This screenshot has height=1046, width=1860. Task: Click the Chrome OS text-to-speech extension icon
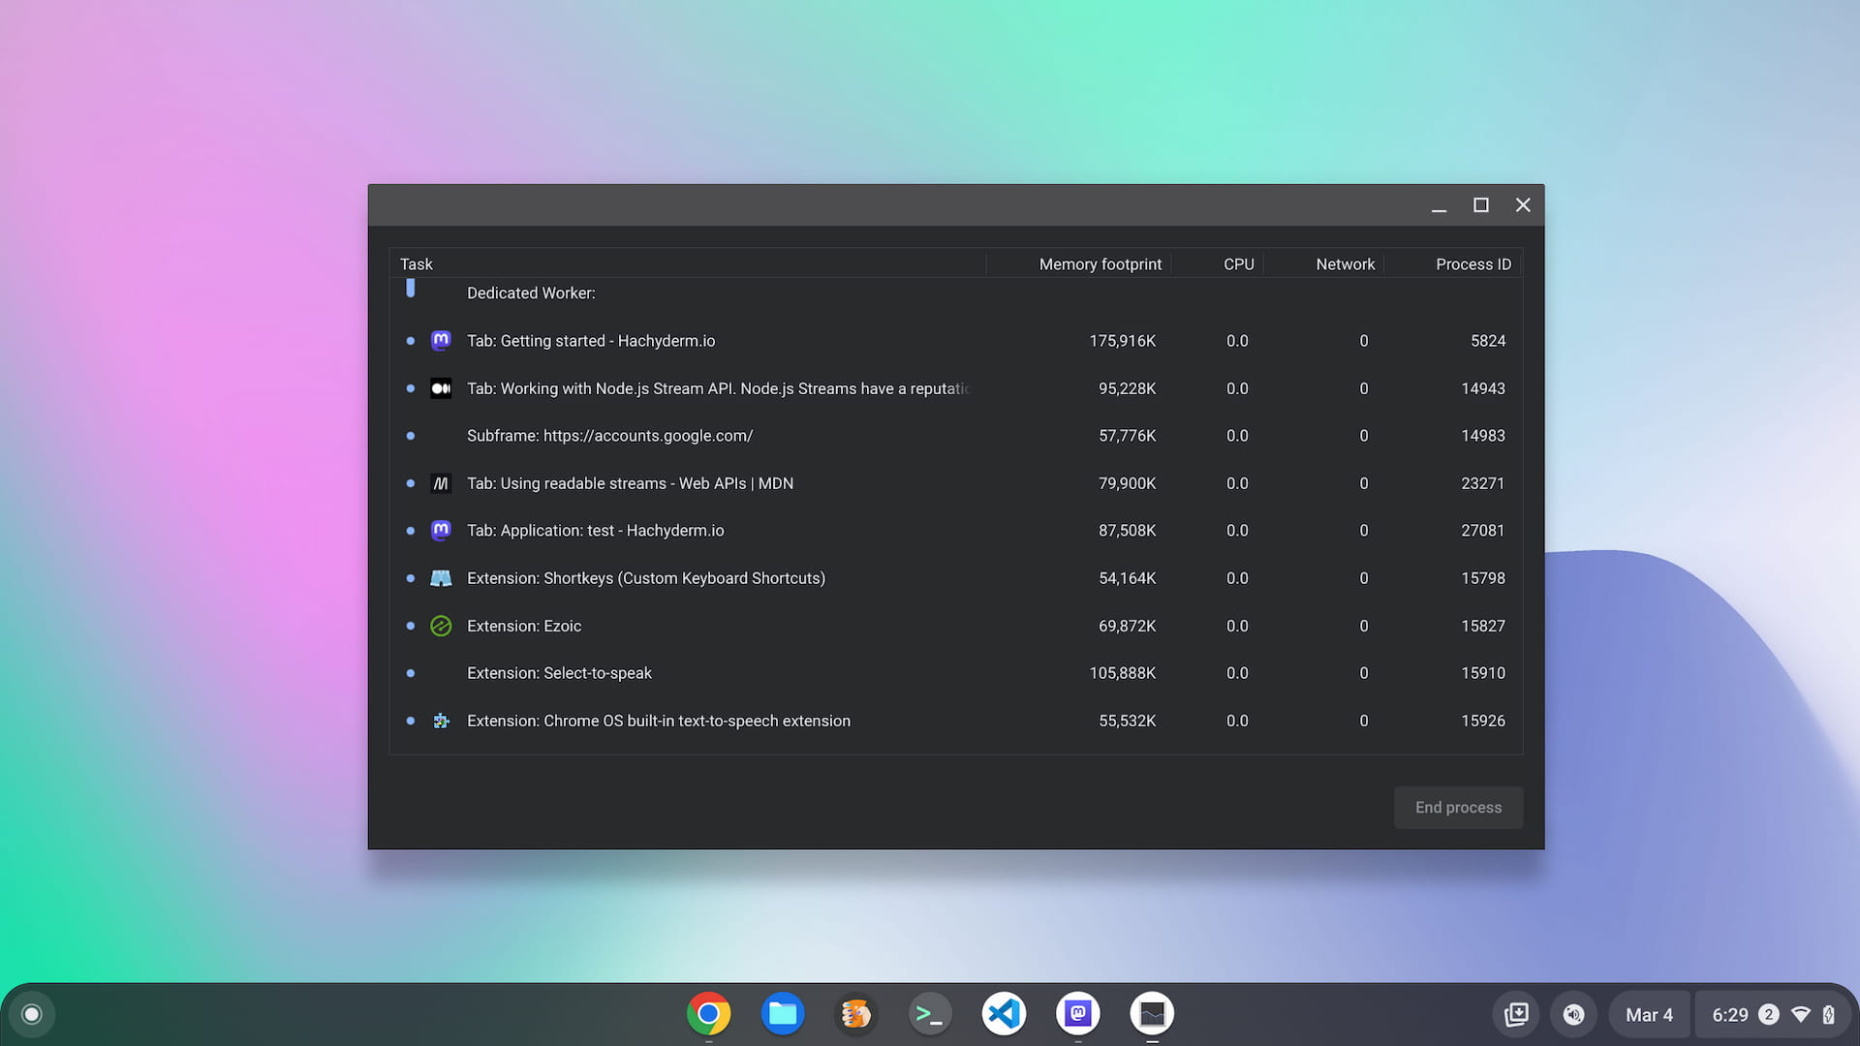[441, 721]
